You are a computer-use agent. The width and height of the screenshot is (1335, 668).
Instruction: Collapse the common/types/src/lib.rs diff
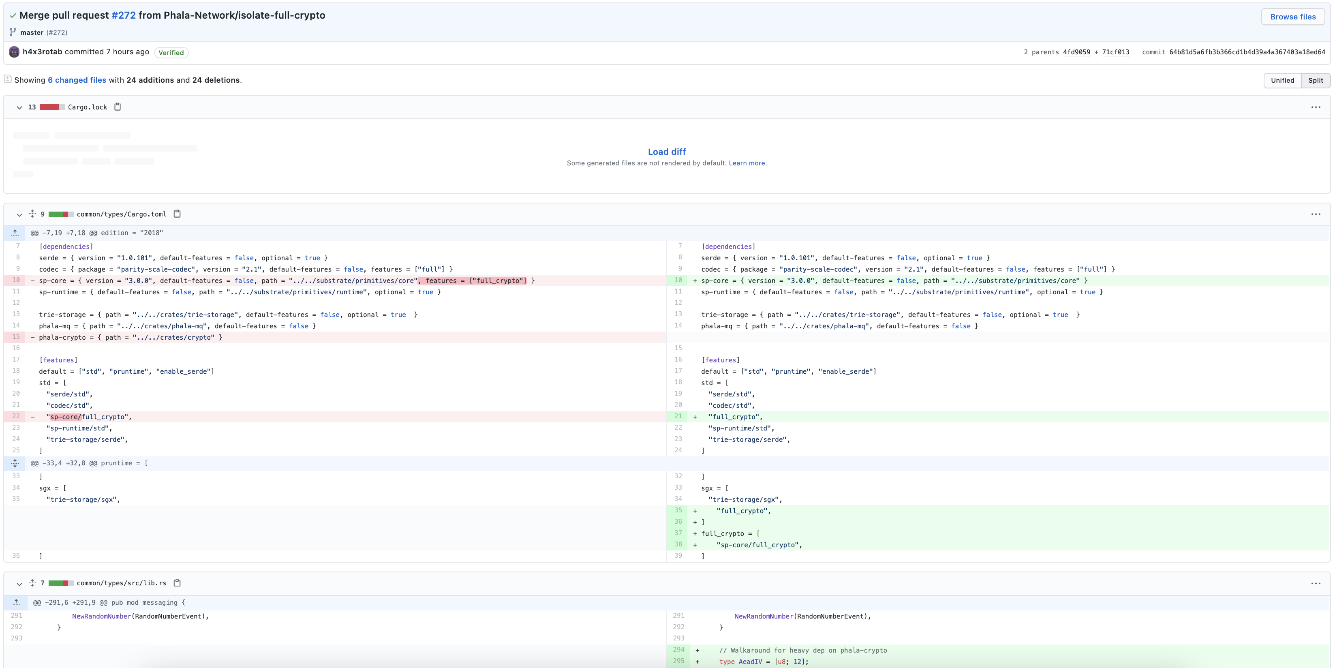pos(19,584)
